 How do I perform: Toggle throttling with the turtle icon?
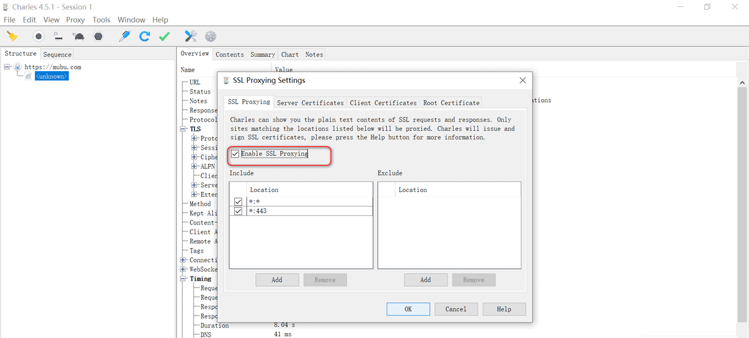(79, 36)
